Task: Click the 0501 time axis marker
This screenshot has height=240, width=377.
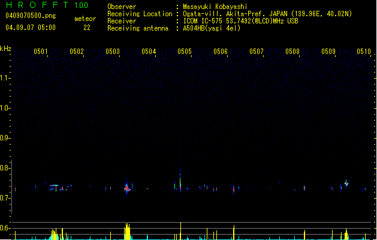Action: coord(41,52)
